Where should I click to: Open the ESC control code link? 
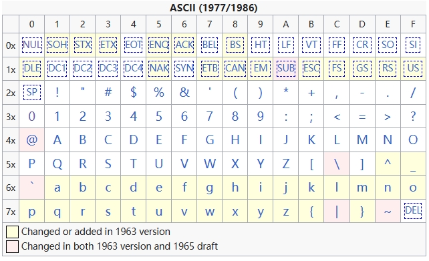pos(311,68)
